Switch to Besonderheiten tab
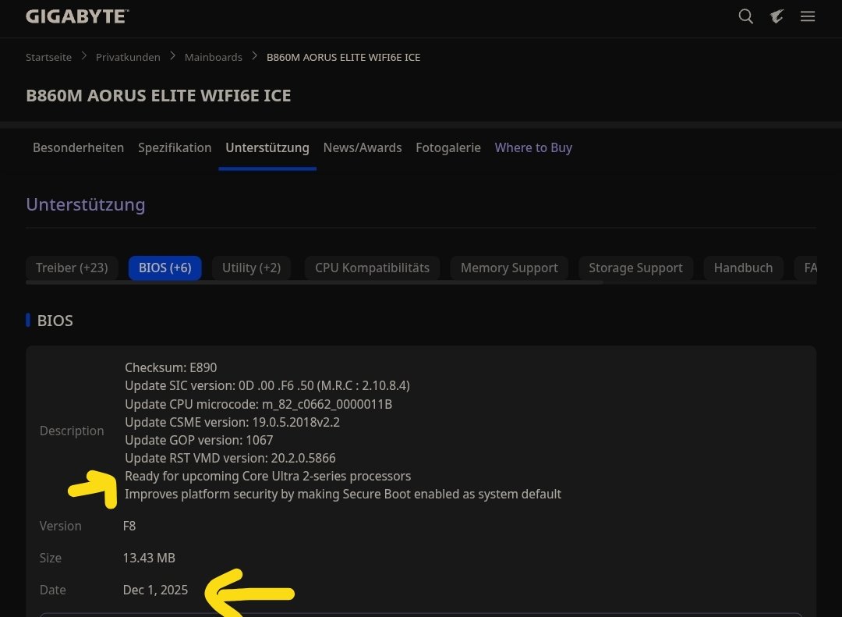 pos(79,147)
